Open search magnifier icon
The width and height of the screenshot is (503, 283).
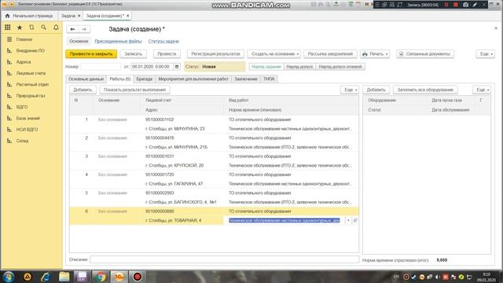click(x=44, y=28)
